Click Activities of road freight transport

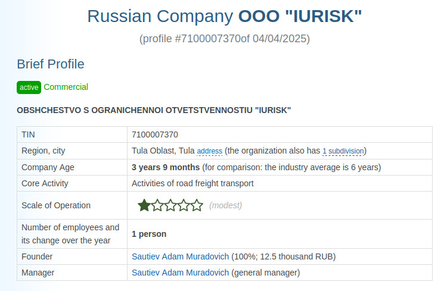[192, 183]
